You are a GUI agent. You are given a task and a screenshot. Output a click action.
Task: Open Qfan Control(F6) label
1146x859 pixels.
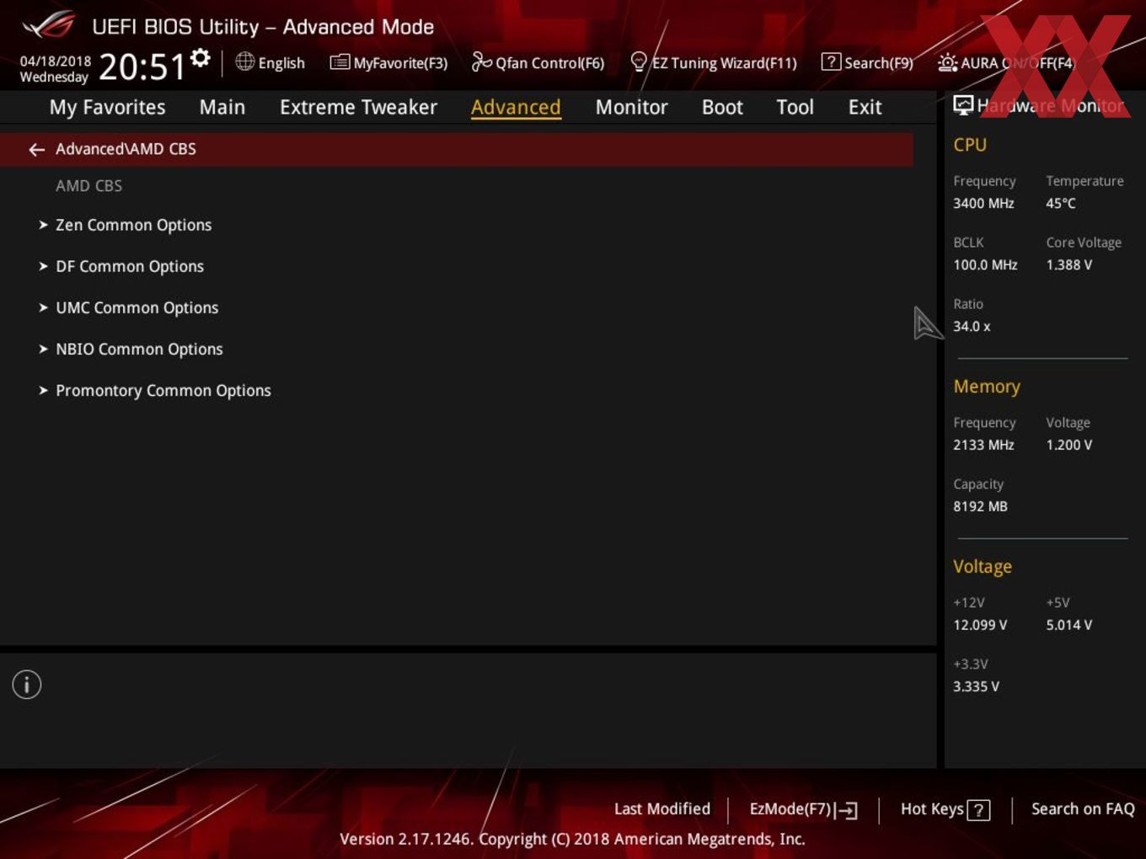click(x=549, y=63)
